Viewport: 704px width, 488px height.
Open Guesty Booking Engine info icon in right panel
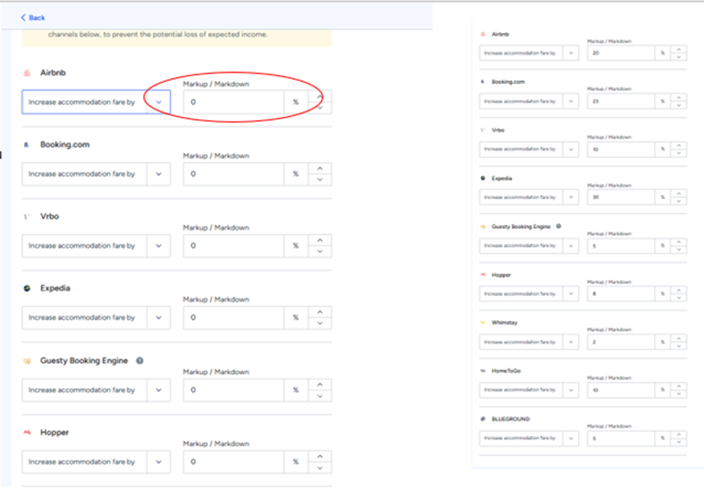[559, 226]
